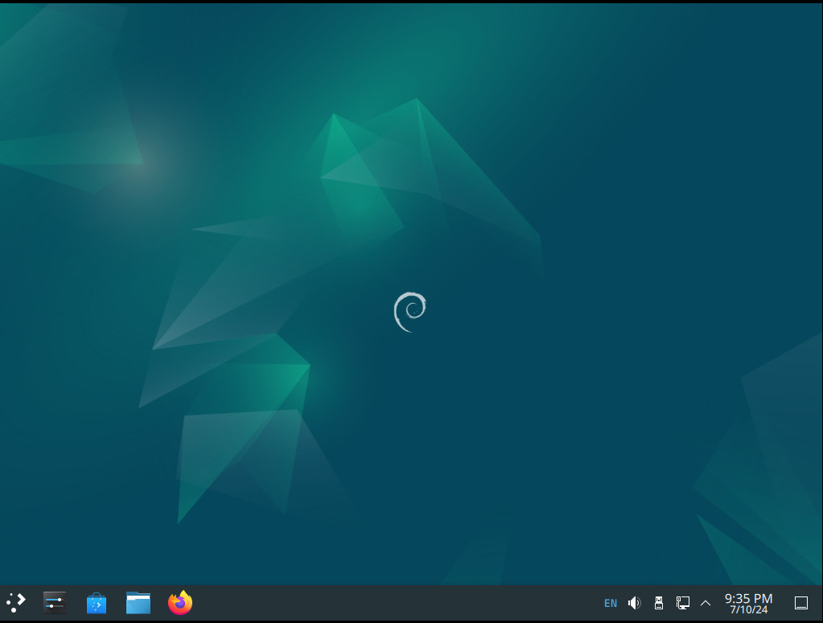This screenshot has width=823, height=623.
Task: Launch the Firefox browser
Action: [x=180, y=603]
